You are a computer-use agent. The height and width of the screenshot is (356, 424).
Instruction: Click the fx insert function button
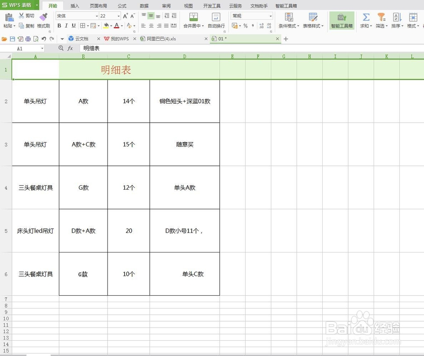coord(70,48)
